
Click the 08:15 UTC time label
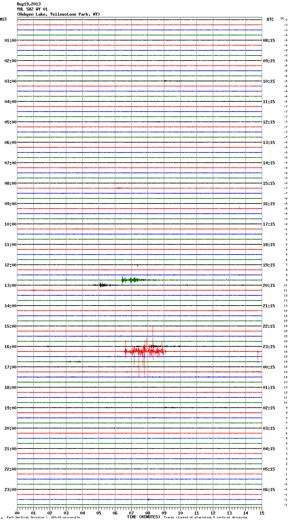click(x=269, y=40)
